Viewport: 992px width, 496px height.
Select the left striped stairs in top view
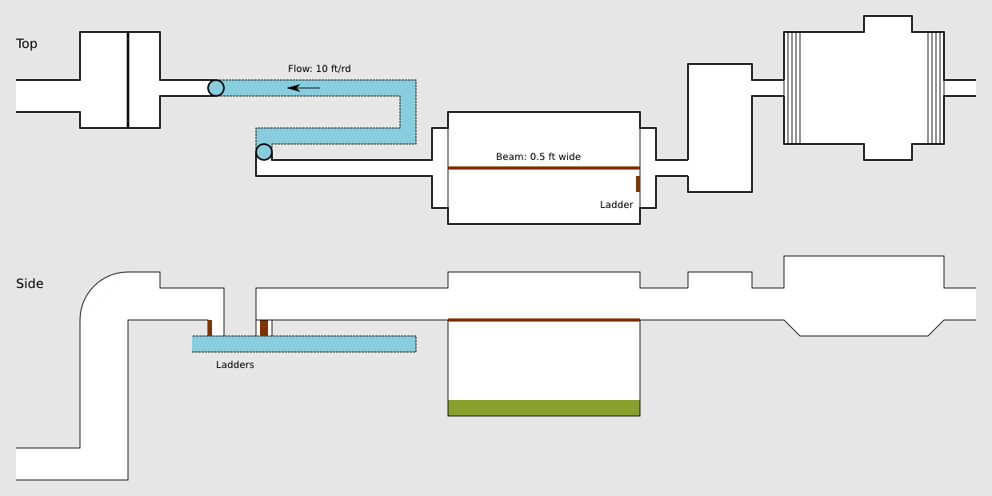(x=792, y=88)
